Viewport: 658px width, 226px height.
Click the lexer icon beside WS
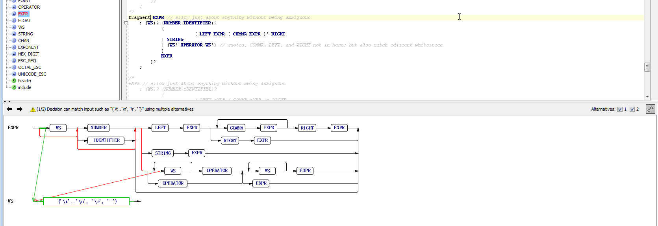click(14, 27)
